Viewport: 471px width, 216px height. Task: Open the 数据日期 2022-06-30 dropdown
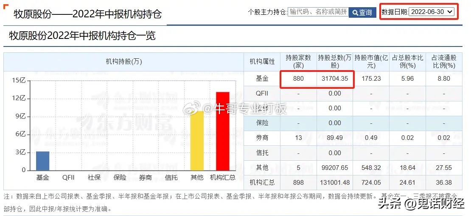pos(432,12)
